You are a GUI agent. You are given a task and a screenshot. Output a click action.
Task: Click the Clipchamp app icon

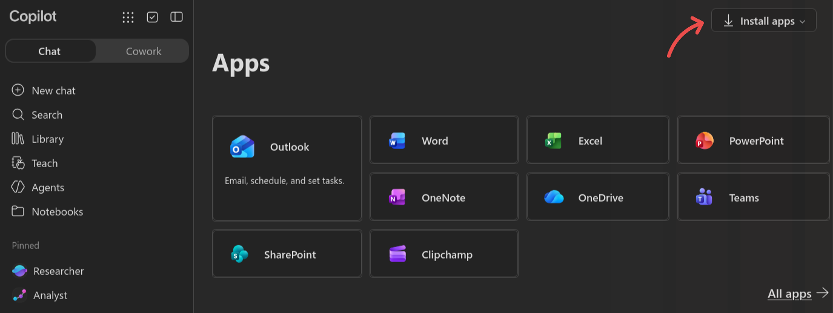tap(397, 254)
